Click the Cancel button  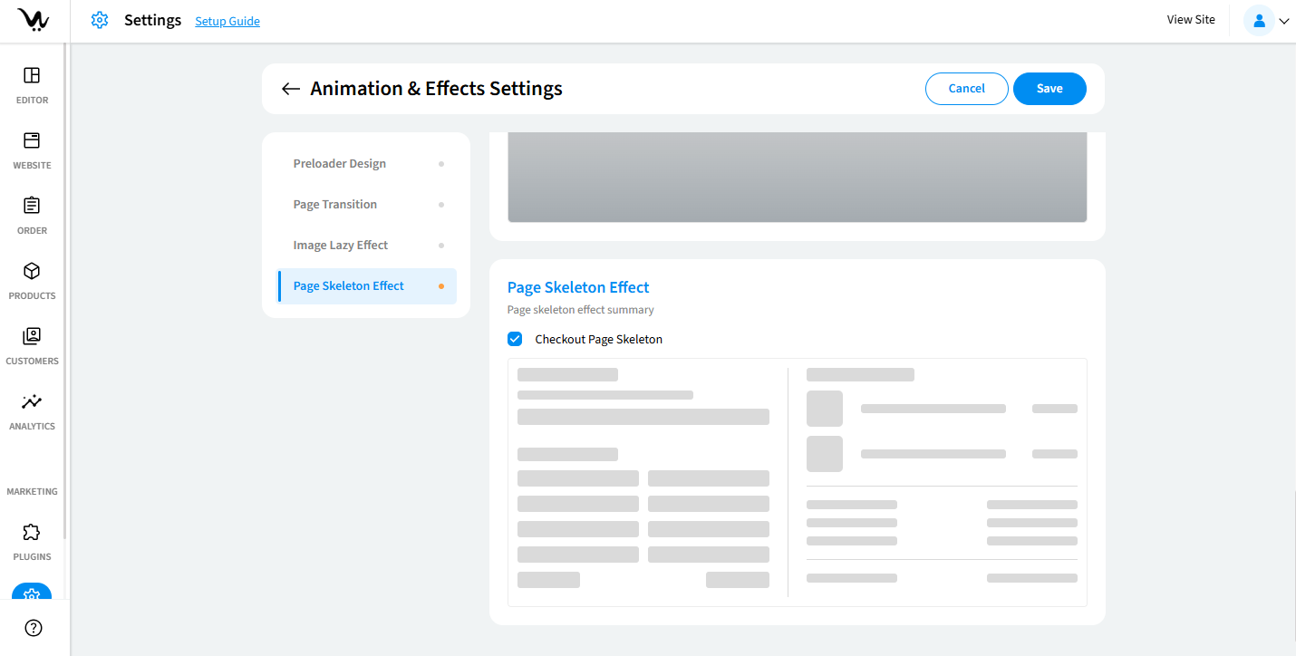[966, 89]
